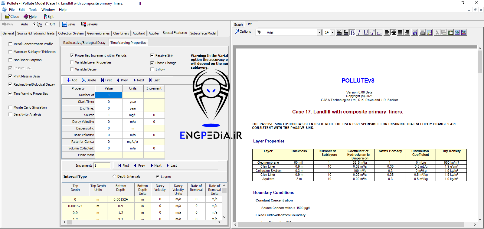The width and height of the screenshot is (484, 229).
Task: Enable Monte Carlo Simulation checkbox
Action: pyautogui.click(x=10, y=107)
